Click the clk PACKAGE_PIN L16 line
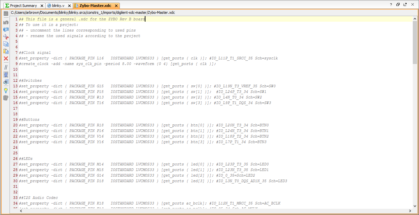The height and width of the screenshot is (215, 419). 148,58
